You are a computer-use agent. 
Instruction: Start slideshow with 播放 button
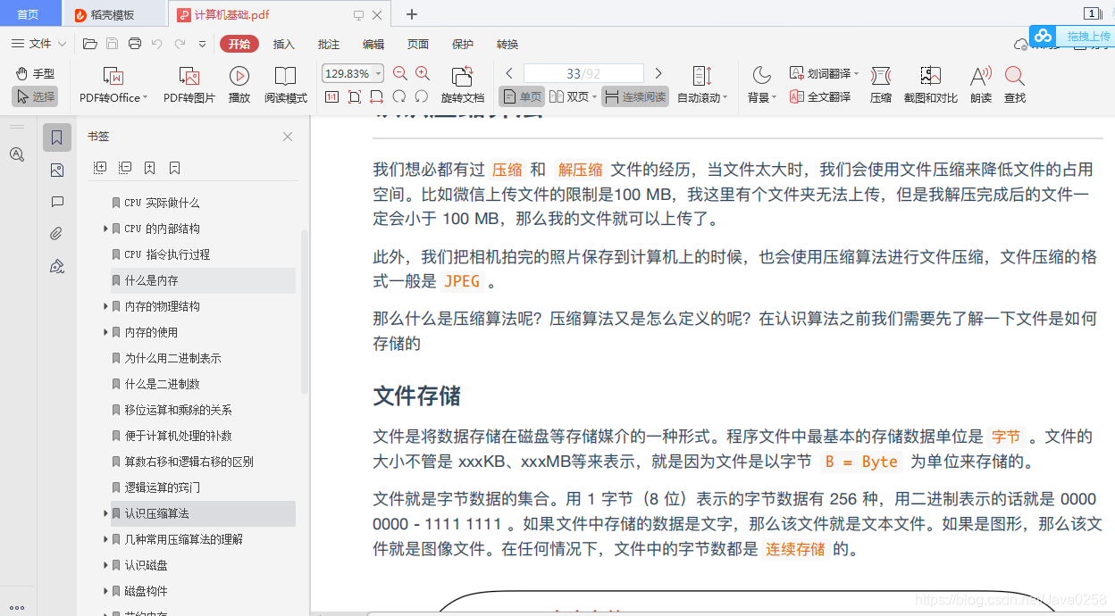[239, 86]
